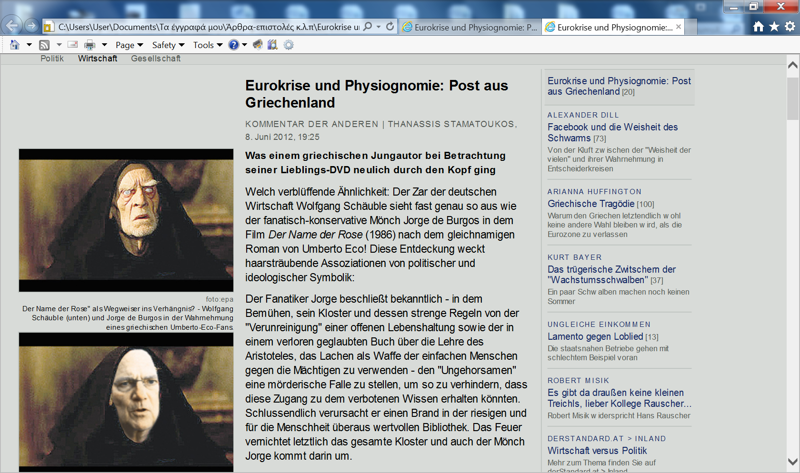Click the UNGLEICHE EINKOMMEN heading
This screenshot has width=800, height=473.
(x=599, y=325)
